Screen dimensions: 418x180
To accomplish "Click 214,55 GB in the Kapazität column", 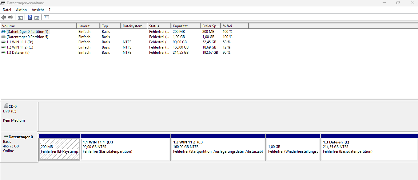I will (181, 53).
